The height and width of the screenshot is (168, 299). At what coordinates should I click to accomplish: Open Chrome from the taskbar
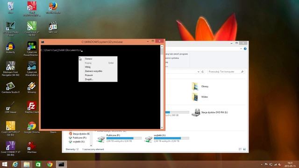[x=50, y=164]
